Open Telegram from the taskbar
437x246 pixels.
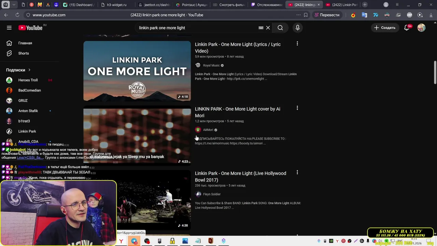(134, 241)
